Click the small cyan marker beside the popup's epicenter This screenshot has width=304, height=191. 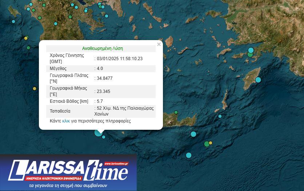(x=104, y=137)
